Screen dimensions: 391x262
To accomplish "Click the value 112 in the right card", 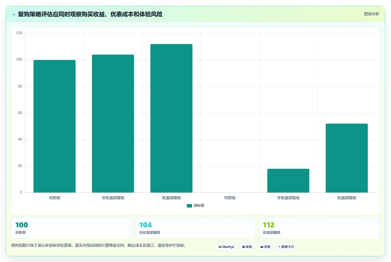I will click(269, 225).
